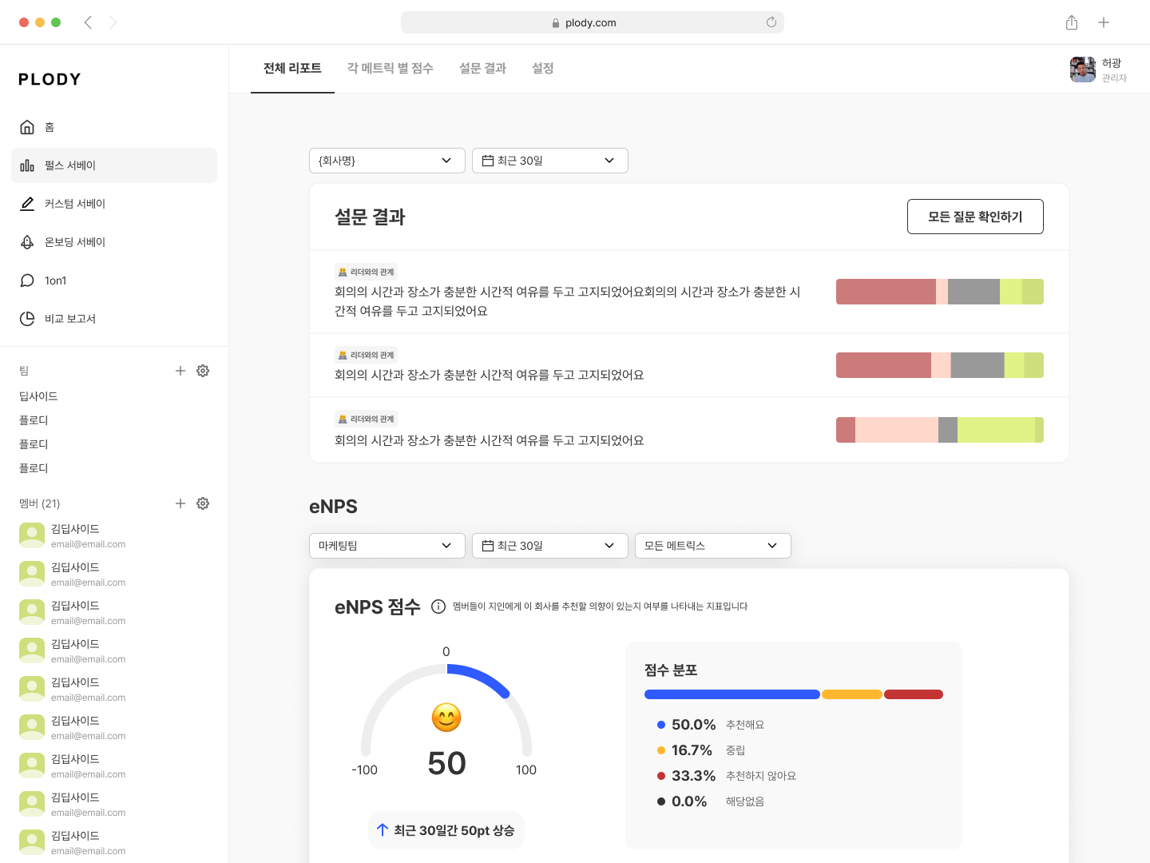
Task: Reload the page in the address bar
Action: coord(771,22)
